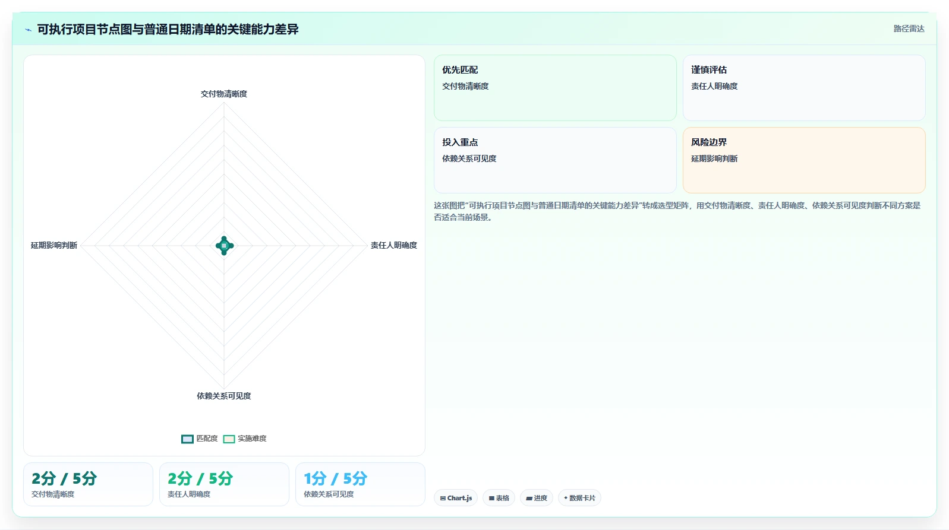Toggle the 实施难度 legend swatch
949x530 pixels.
tap(229, 439)
